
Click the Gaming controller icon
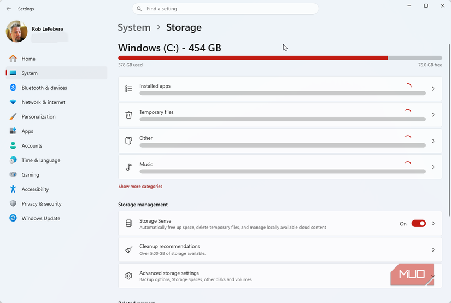coord(13,175)
